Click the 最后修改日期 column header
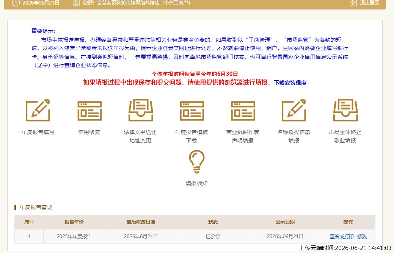 tap(141, 222)
